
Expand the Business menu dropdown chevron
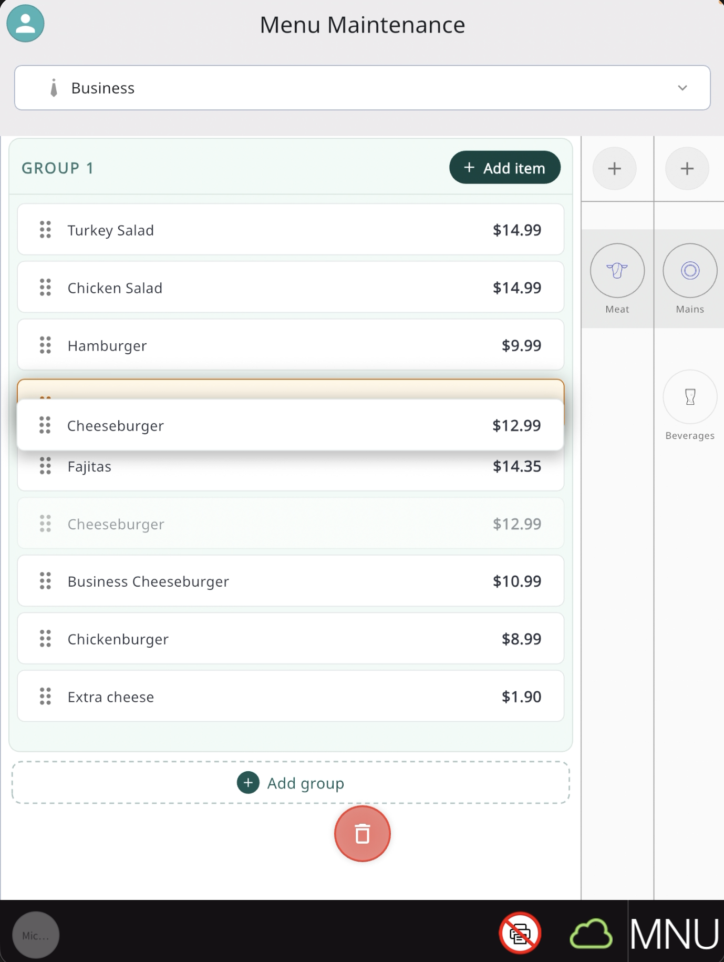pyautogui.click(x=682, y=88)
